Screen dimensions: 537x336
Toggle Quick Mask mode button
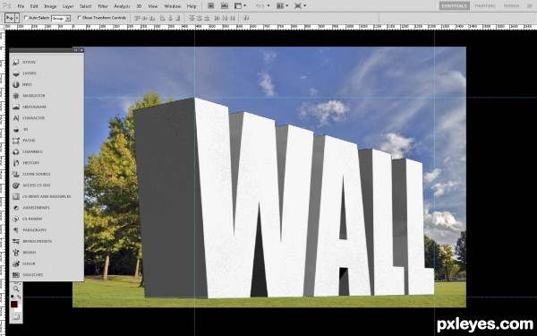(16, 317)
